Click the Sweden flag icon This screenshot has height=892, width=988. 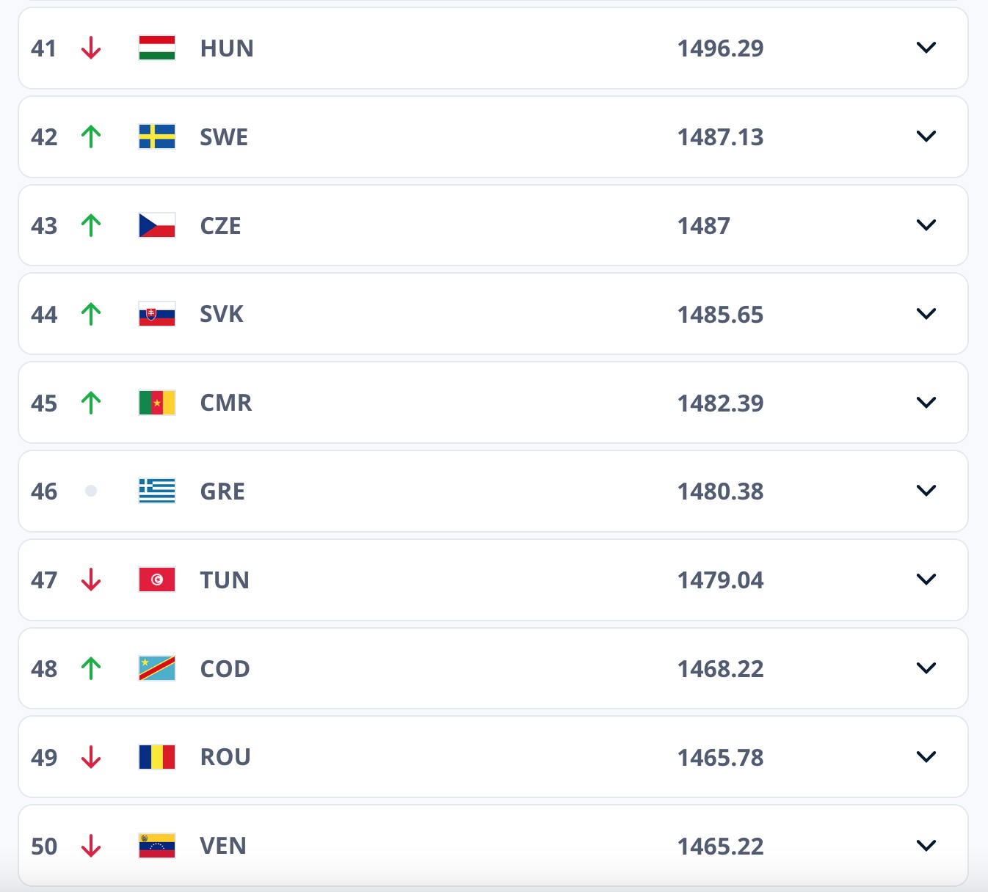pyautogui.click(x=157, y=137)
